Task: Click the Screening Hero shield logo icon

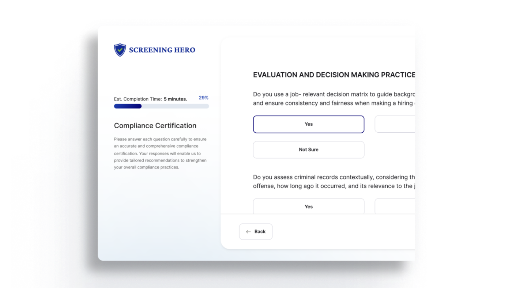Action: tap(120, 50)
